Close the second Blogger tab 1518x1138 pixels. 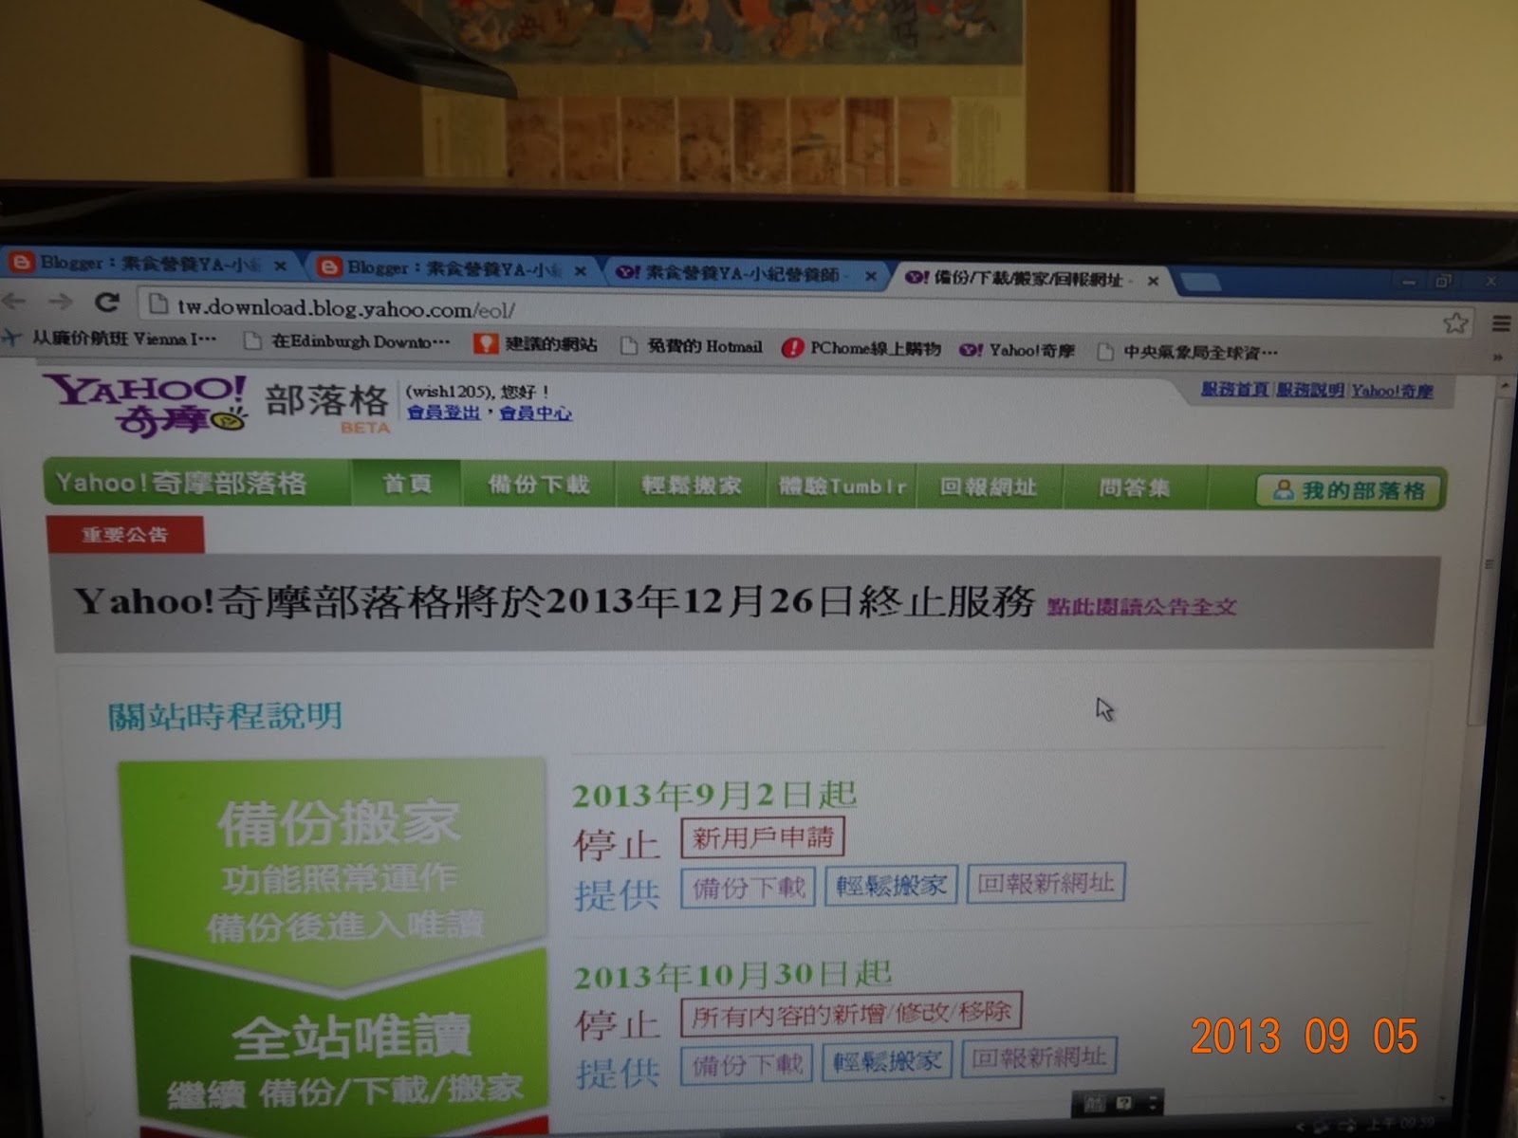pos(581,271)
